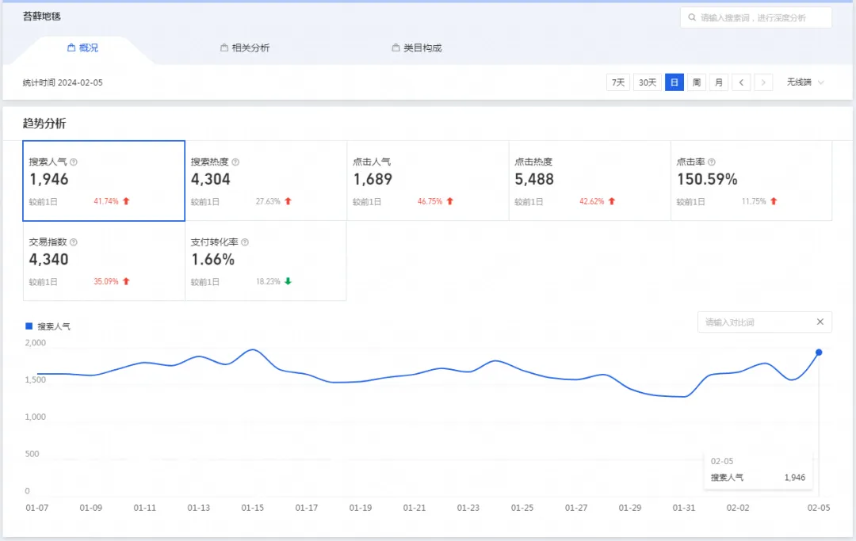
Task: Expand the 无线端 device dropdown
Action: pyautogui.click(x=805, y=82)
